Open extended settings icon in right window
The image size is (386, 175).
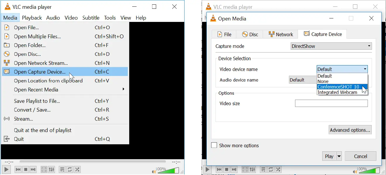(x=253, y=169)
